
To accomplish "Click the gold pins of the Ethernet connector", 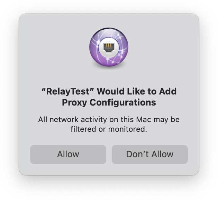I will pos(109,45).
